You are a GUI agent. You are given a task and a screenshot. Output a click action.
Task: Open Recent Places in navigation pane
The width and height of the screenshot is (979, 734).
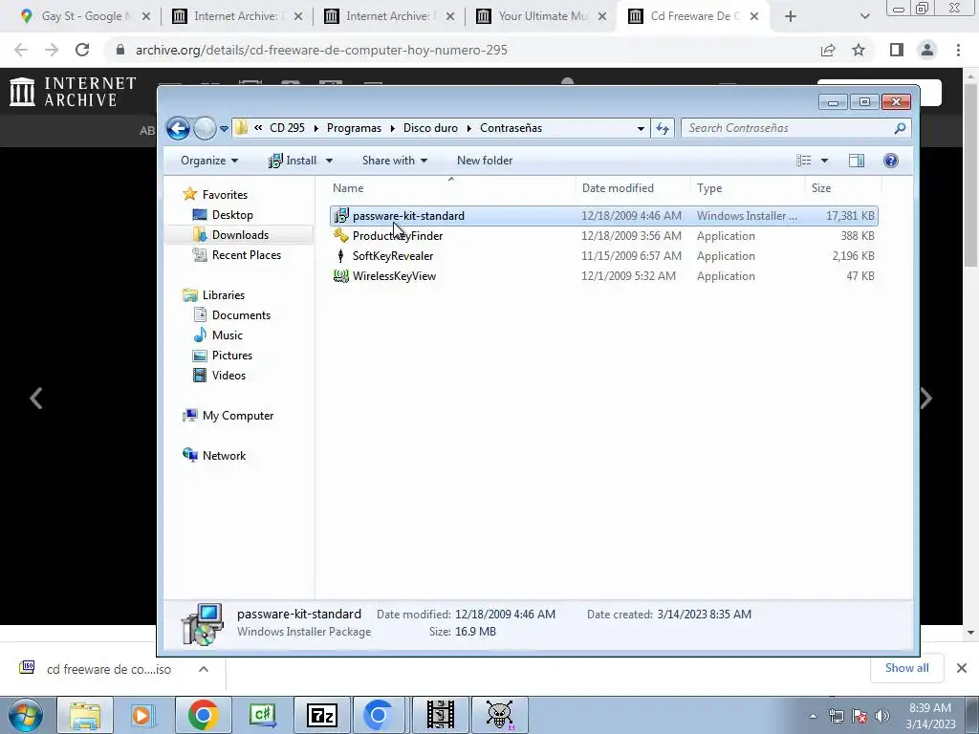(247, 254)
